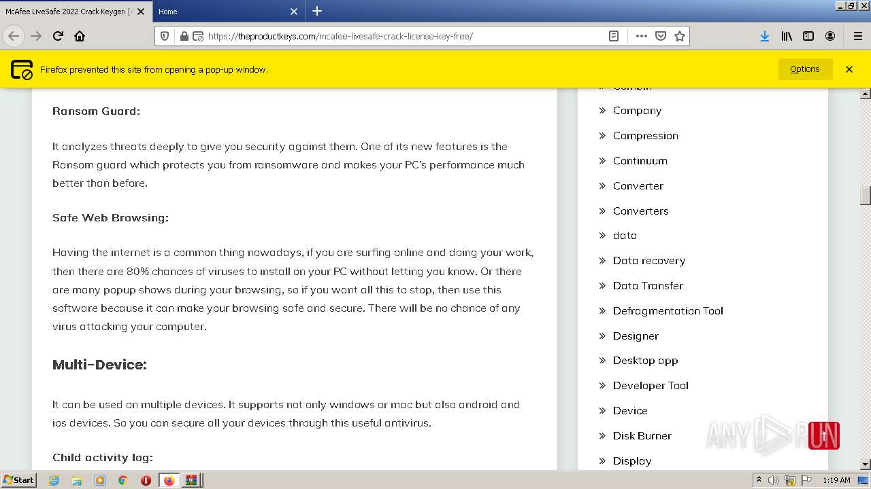This screenshot has width=871, height=489.
Task: Open Firefox hamburger menu
Action: point(857,36)
